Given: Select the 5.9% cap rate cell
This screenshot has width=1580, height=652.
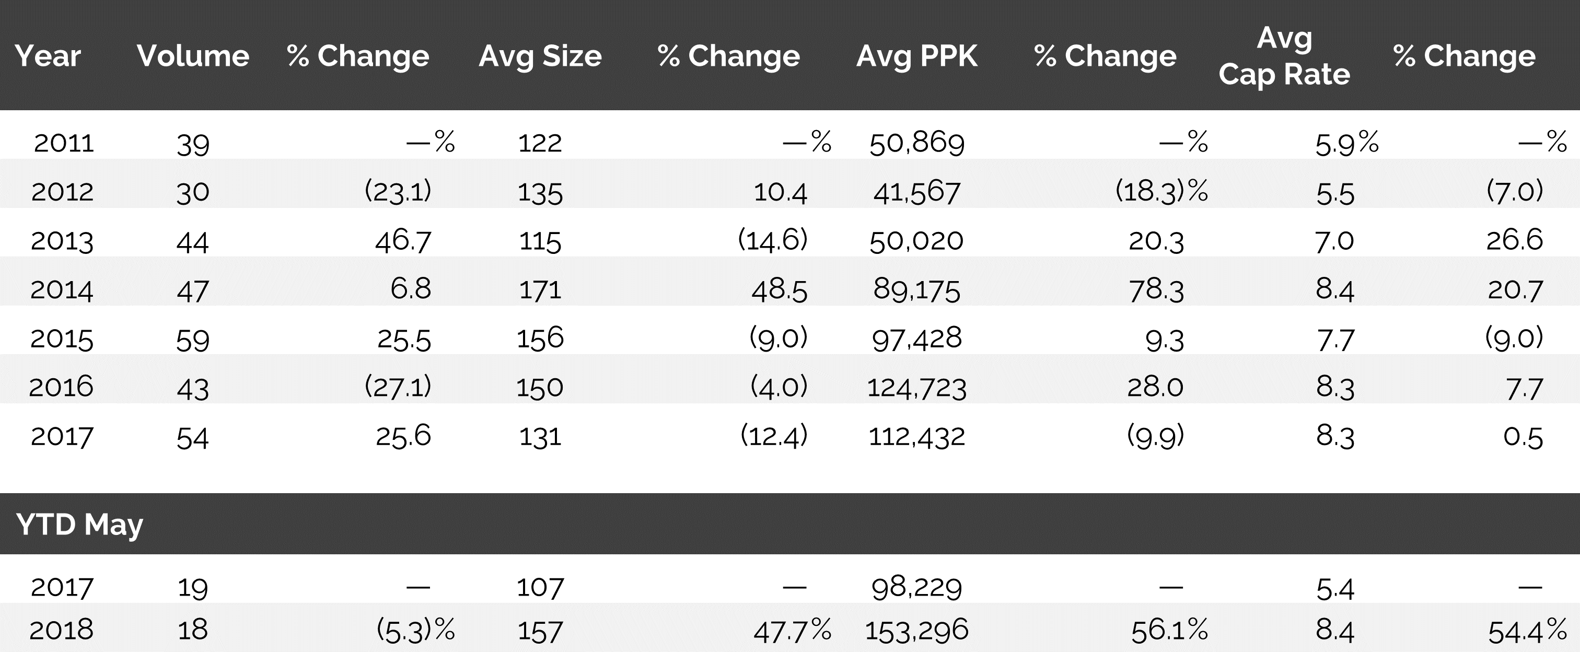Looking at the screenshot, I should point(1347,143).
